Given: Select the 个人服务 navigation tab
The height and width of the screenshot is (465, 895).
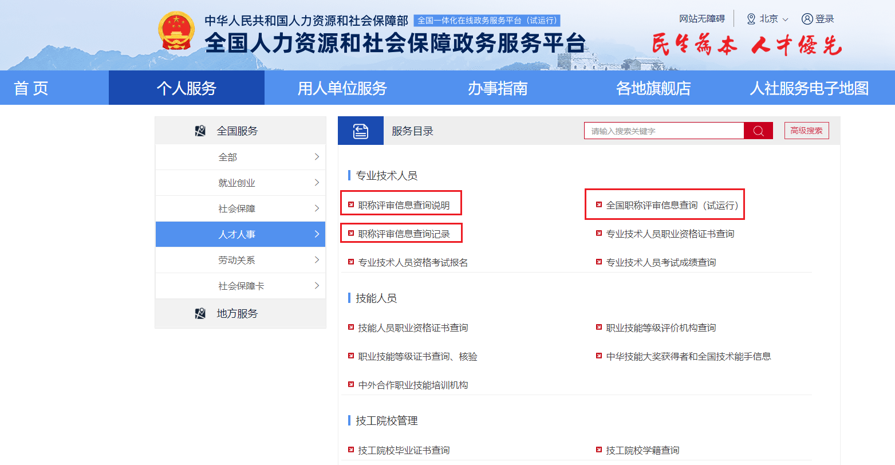Looking at the screenshot, I should pyautogui.click(x=187, y=88).
